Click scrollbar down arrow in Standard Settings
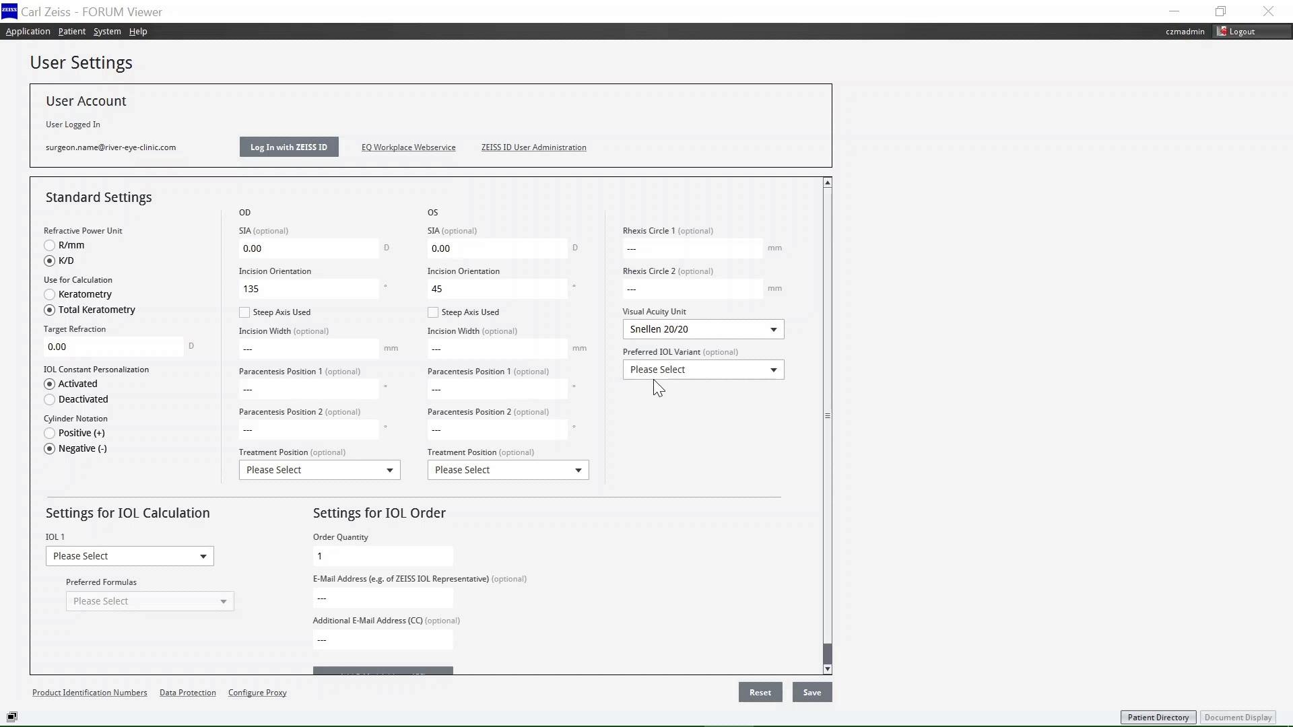The height and width of the screenshot is (727, 1293). point(828,669)
